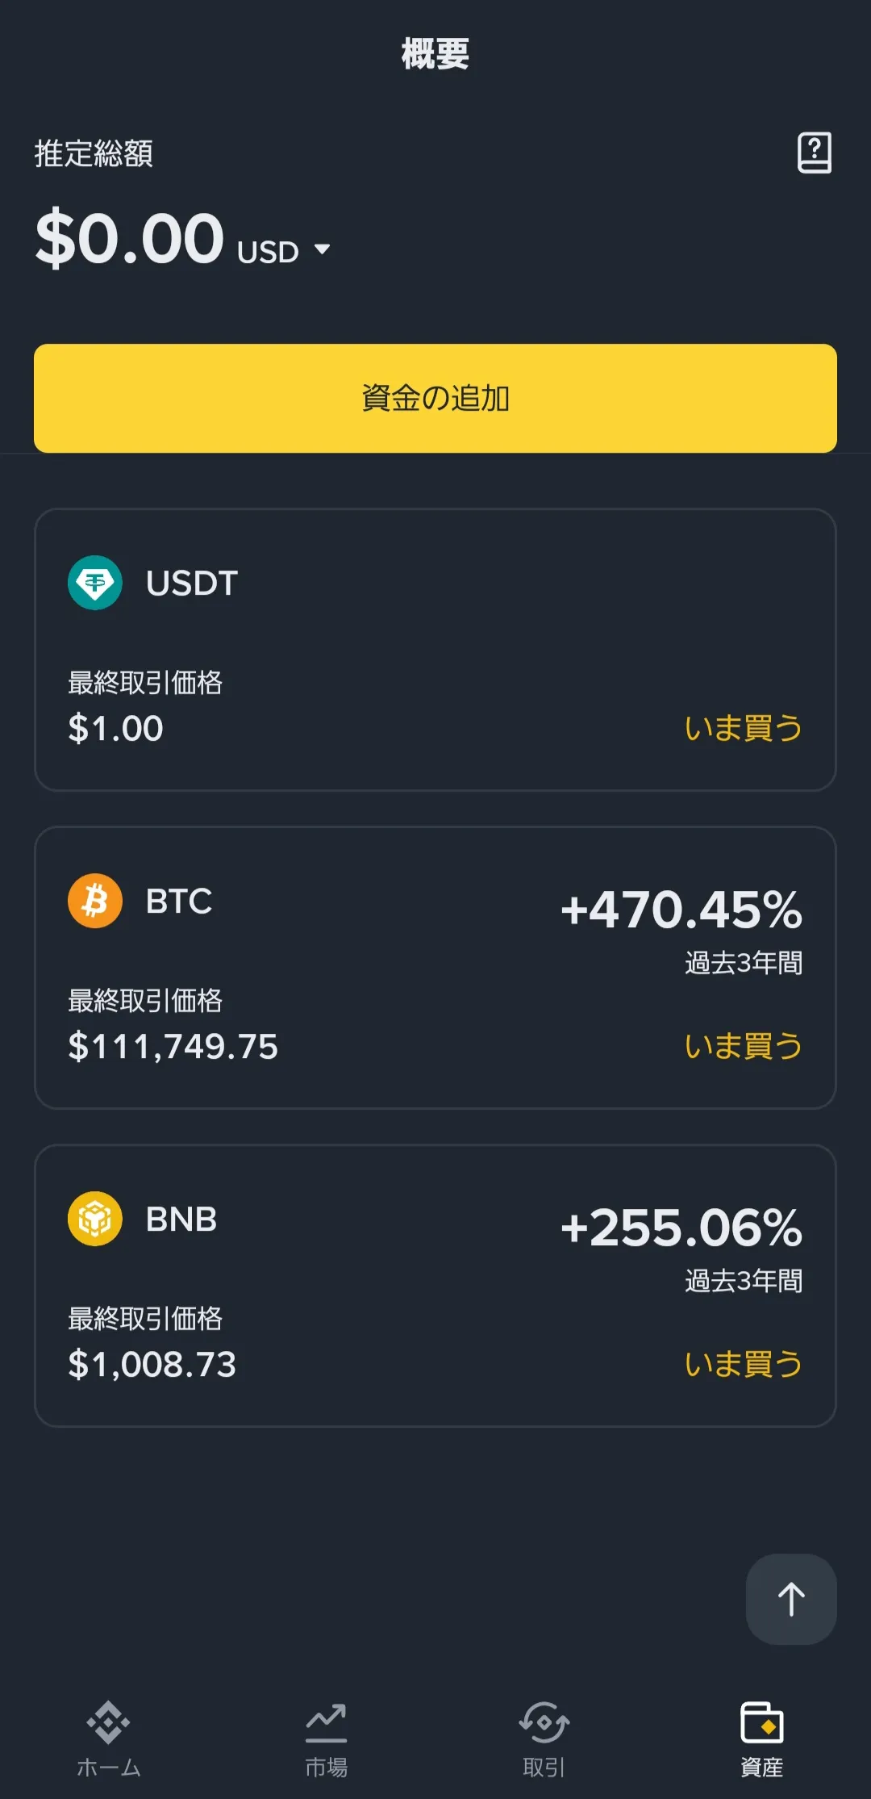Tap the 資金の追加 yellow button
This screenshot has width=871, height=1799.
pyautogui.click(x=435, y=398)
